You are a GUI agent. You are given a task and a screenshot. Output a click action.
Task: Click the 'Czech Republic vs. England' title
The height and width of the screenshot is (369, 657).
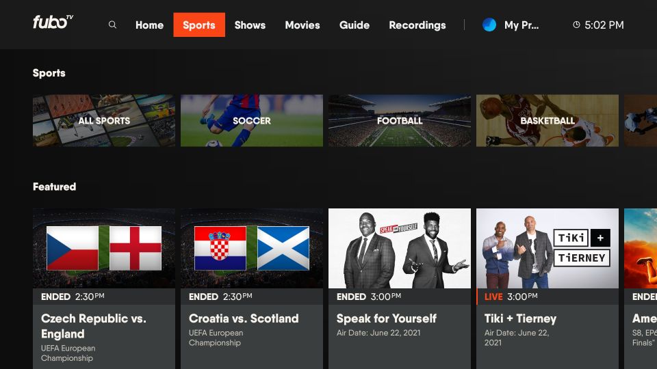pos(94,326)
